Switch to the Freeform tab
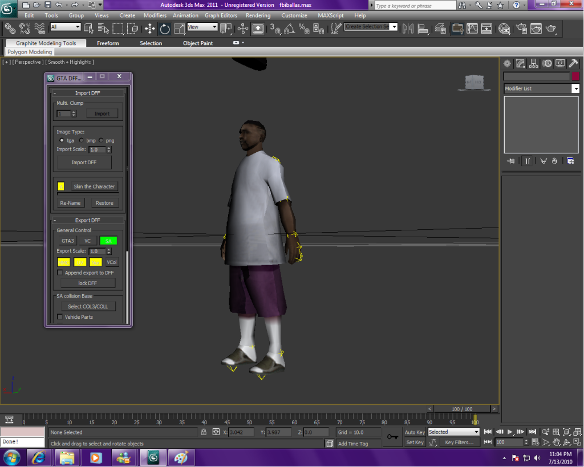The image size is (584, 467). point(108,43)
